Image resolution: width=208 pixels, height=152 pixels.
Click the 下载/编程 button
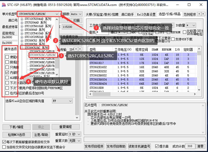point(17,127)
